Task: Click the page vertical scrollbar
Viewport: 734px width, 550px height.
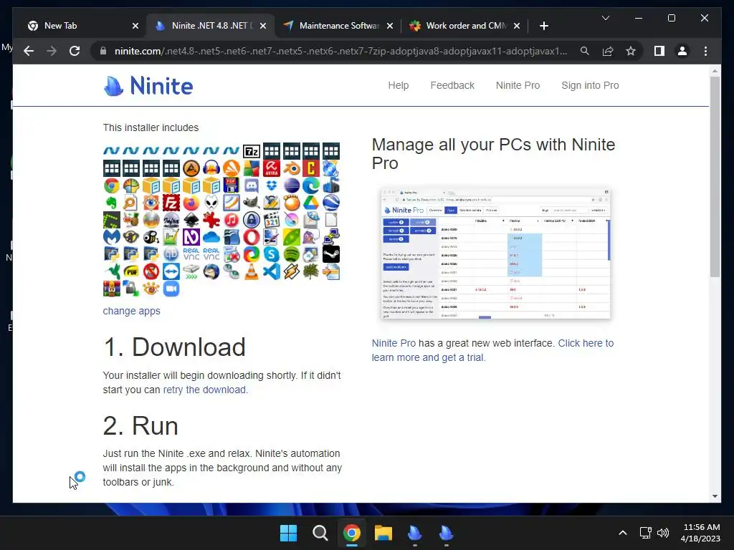Action: pos(715,176)
